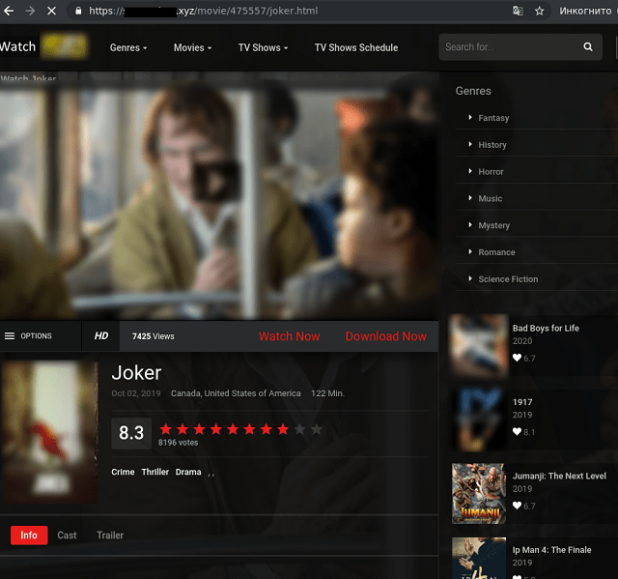Image resolution: width=618 pixels, height=579 pixels.
Task: Click the Watch Now link
Action: 290,336
